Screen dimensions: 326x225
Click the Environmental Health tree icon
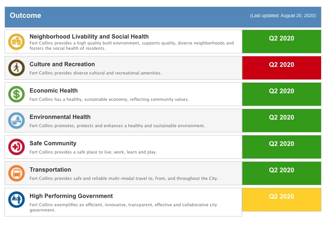click(x=16, y=121)
